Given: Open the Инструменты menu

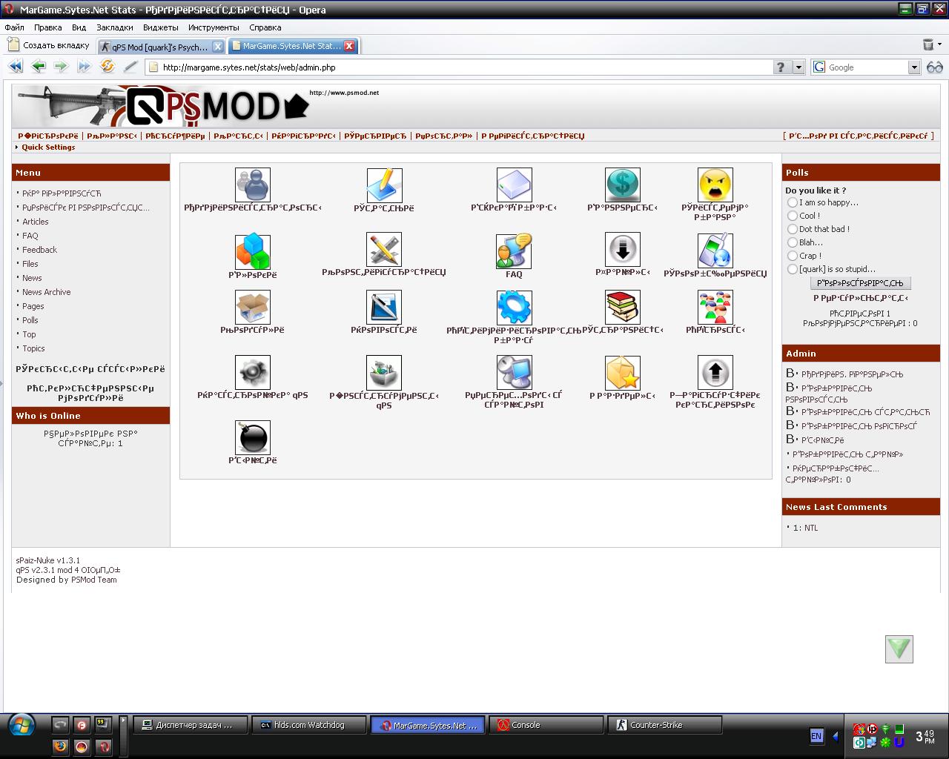Looking at the screenshot, I should tap(214, 27).
